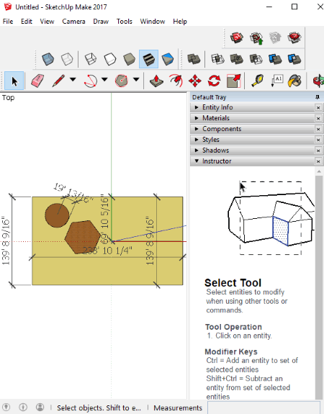The width and height of the screenshot is (324, 414).
Task: Close the Entity Info panel
Action: 318,108
